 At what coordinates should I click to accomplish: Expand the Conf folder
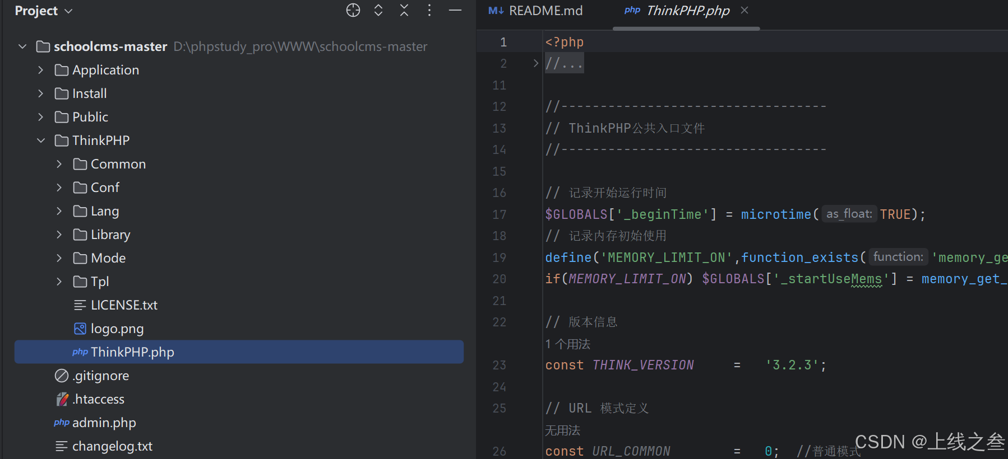59,188
